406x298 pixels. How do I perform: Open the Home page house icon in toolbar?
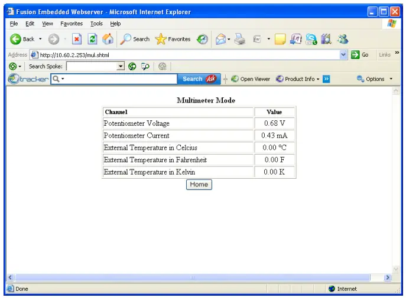point(108,39)
